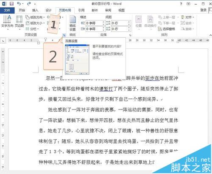The image size is (212, 174).
Task: Click the text line starting 过去。它绕着
Action: (108, 89)
